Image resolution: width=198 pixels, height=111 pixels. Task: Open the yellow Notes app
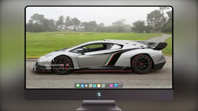[99, 85]
